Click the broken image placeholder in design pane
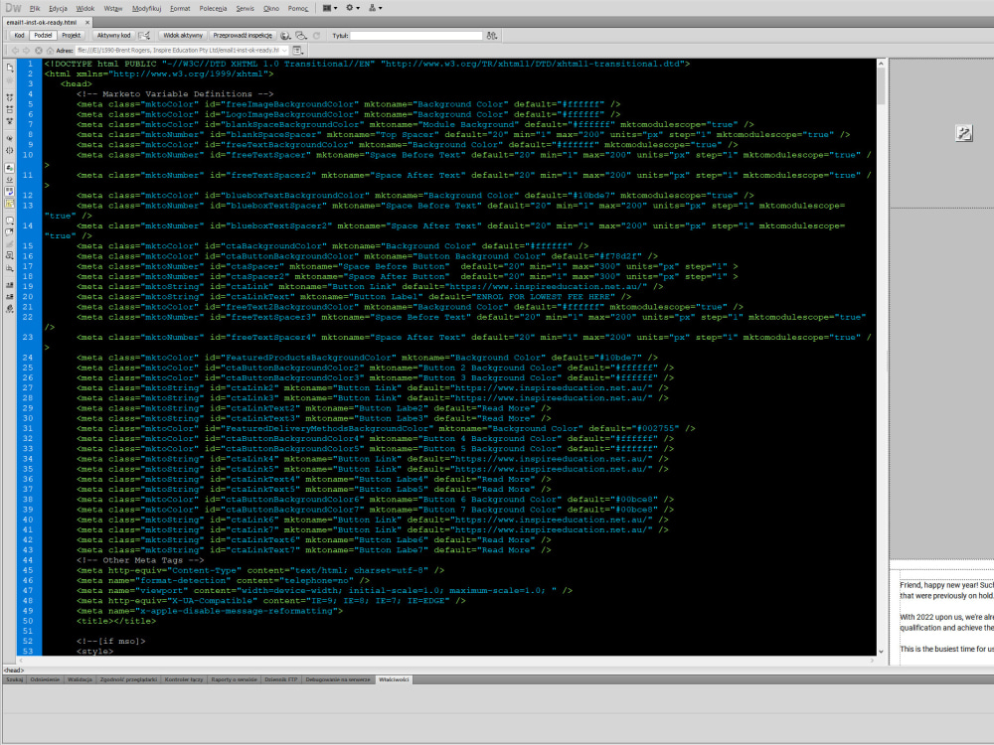 pyautogui.click(x=964, y=133)
